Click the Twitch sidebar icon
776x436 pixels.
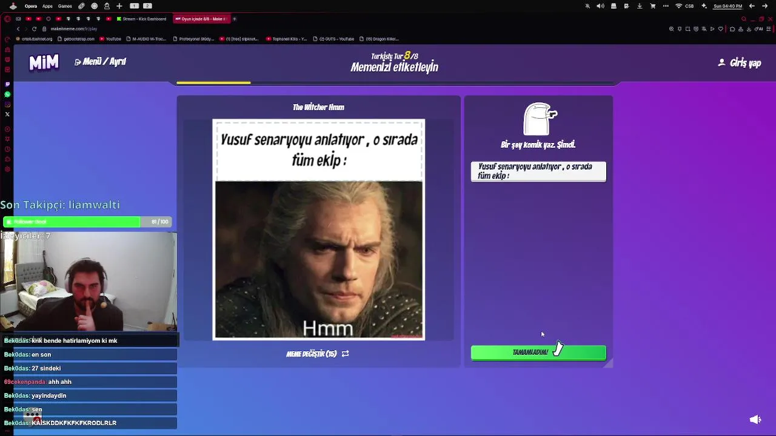click(7, 84)
